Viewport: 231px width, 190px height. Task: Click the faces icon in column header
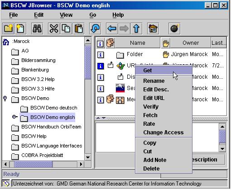pyautogui.click(x=111, y=43)
